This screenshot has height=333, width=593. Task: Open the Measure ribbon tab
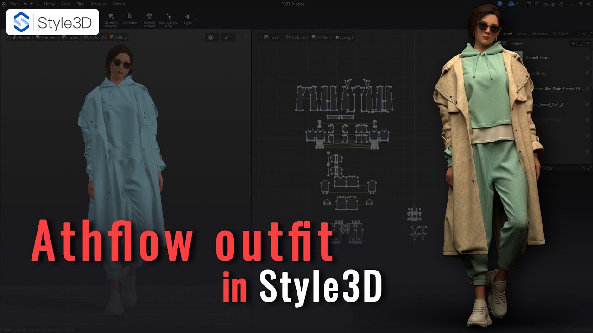98,4
